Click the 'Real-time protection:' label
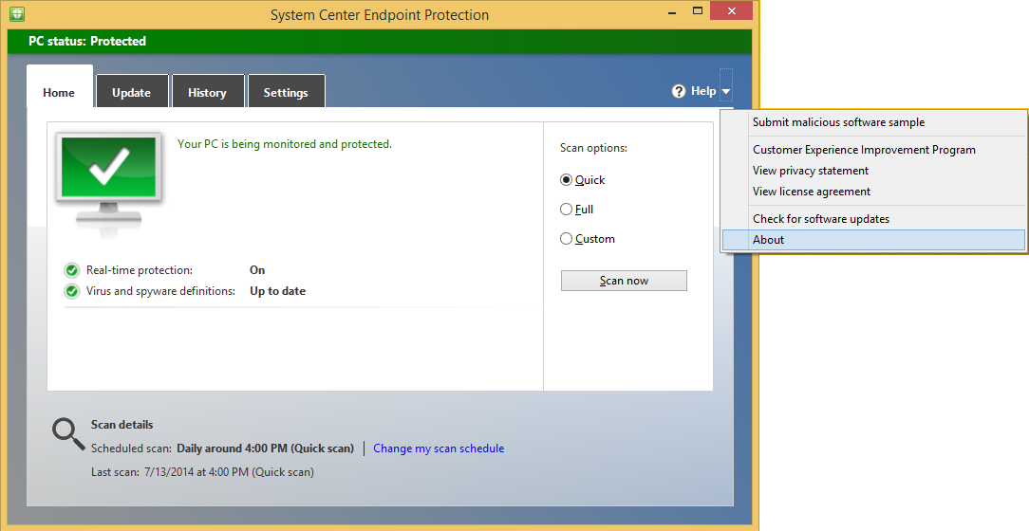Screen dimensions: 1029x531 (140, 270)
